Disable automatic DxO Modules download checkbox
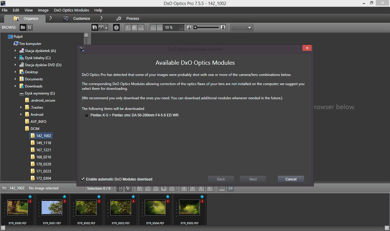 click(x=83, y=179)
